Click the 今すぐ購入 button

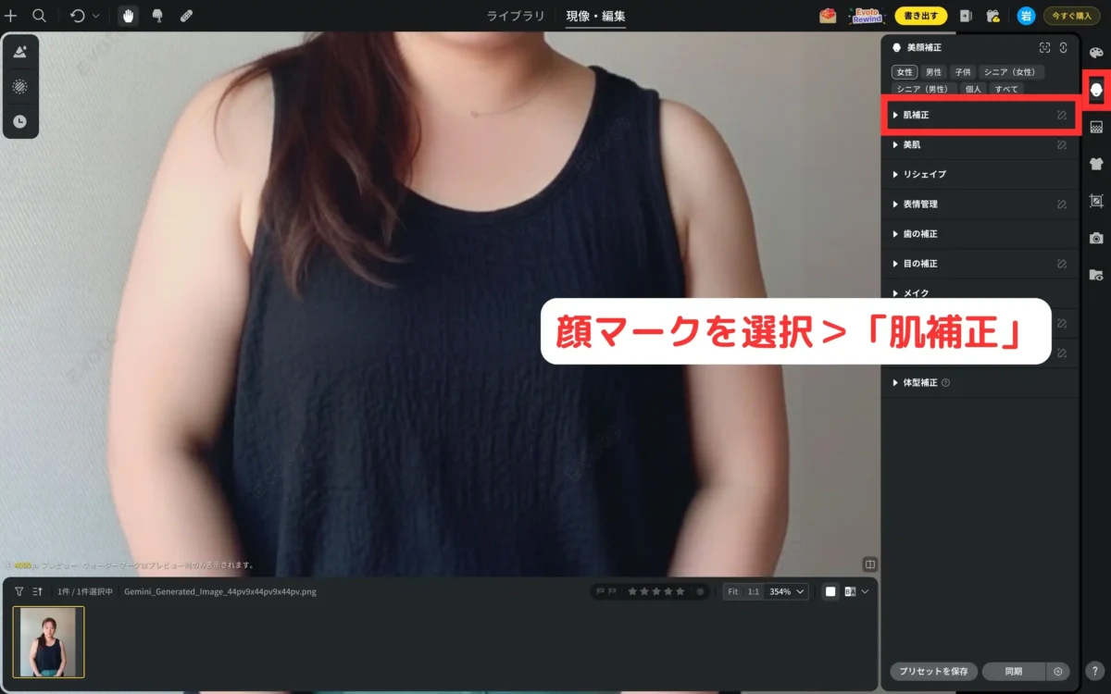tap(1072, 16)
